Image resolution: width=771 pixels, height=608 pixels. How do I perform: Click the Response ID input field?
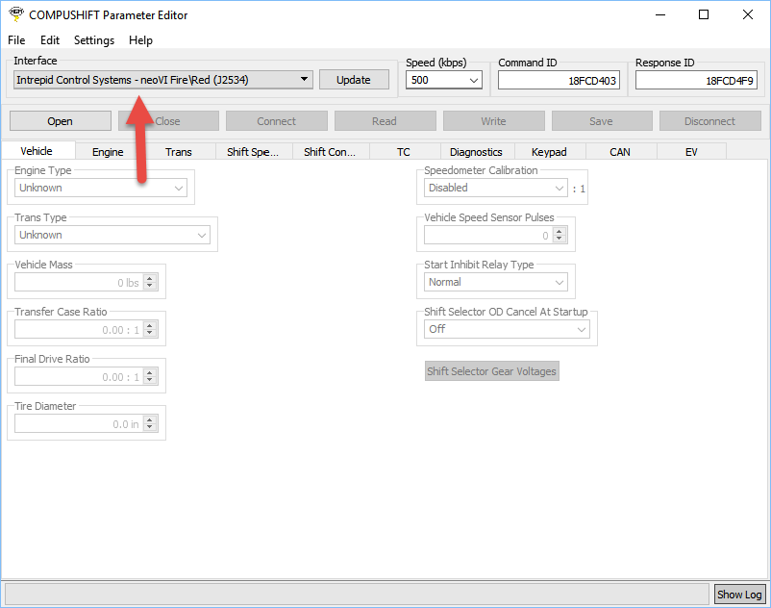[x=696, y=81]
